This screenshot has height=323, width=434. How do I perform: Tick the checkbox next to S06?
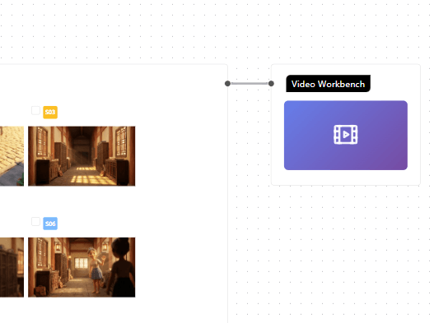click(35, 222)
